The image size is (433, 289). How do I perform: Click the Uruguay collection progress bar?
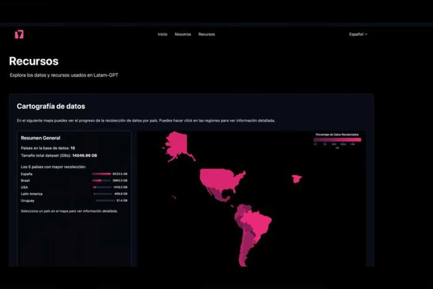(x=105, y=200)
